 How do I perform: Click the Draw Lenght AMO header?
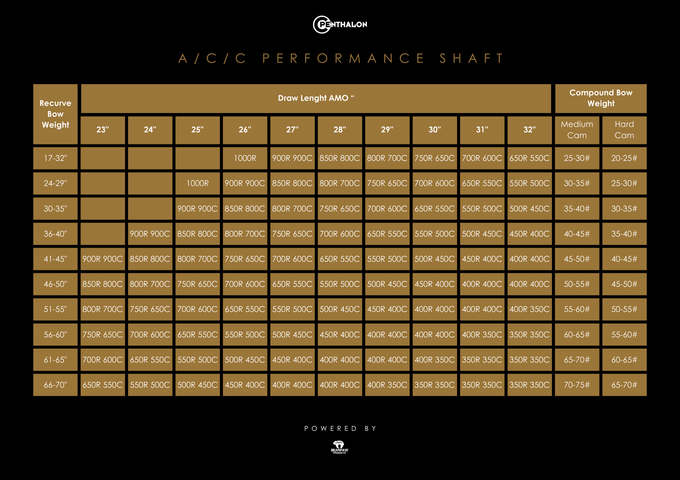(x=316, y=98)
